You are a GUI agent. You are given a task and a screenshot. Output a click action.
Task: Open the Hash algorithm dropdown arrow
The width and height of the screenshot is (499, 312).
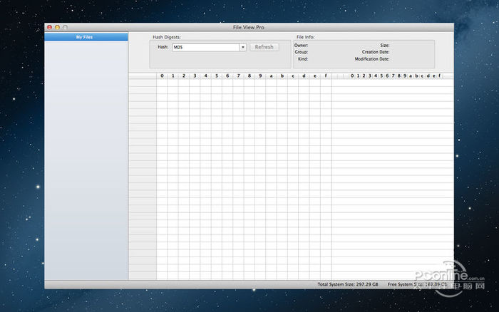click(243, 47)
